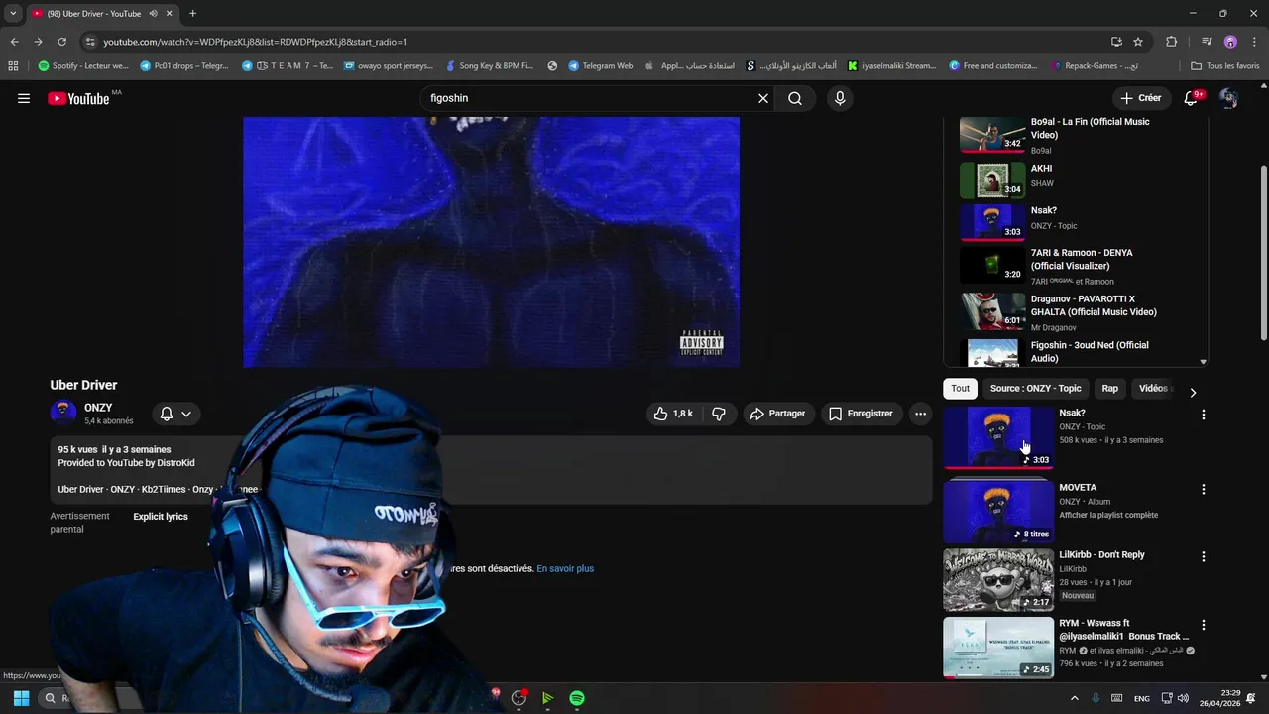
Task: Open options menu for RYM - Wswass
Action: click(x=1204, y=626)
